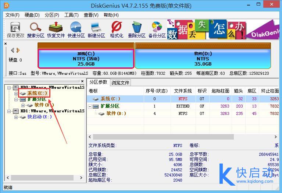282x193 pixels.
Task: Click left arrow of tree panel scrollbar
Action: pyautogui.click(x=8, y=178)
